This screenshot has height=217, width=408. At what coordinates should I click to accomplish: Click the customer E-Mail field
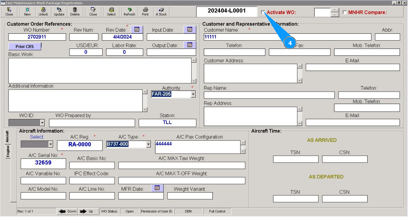tap(353, 68)
